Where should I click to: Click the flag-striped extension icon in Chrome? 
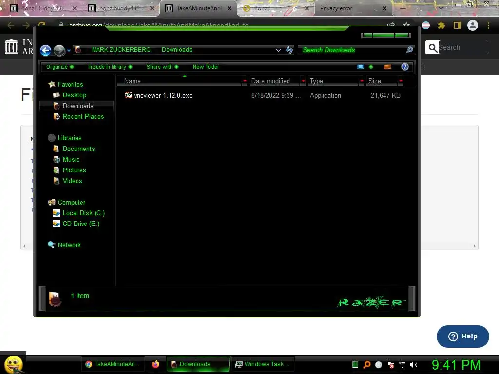[426, 25]
